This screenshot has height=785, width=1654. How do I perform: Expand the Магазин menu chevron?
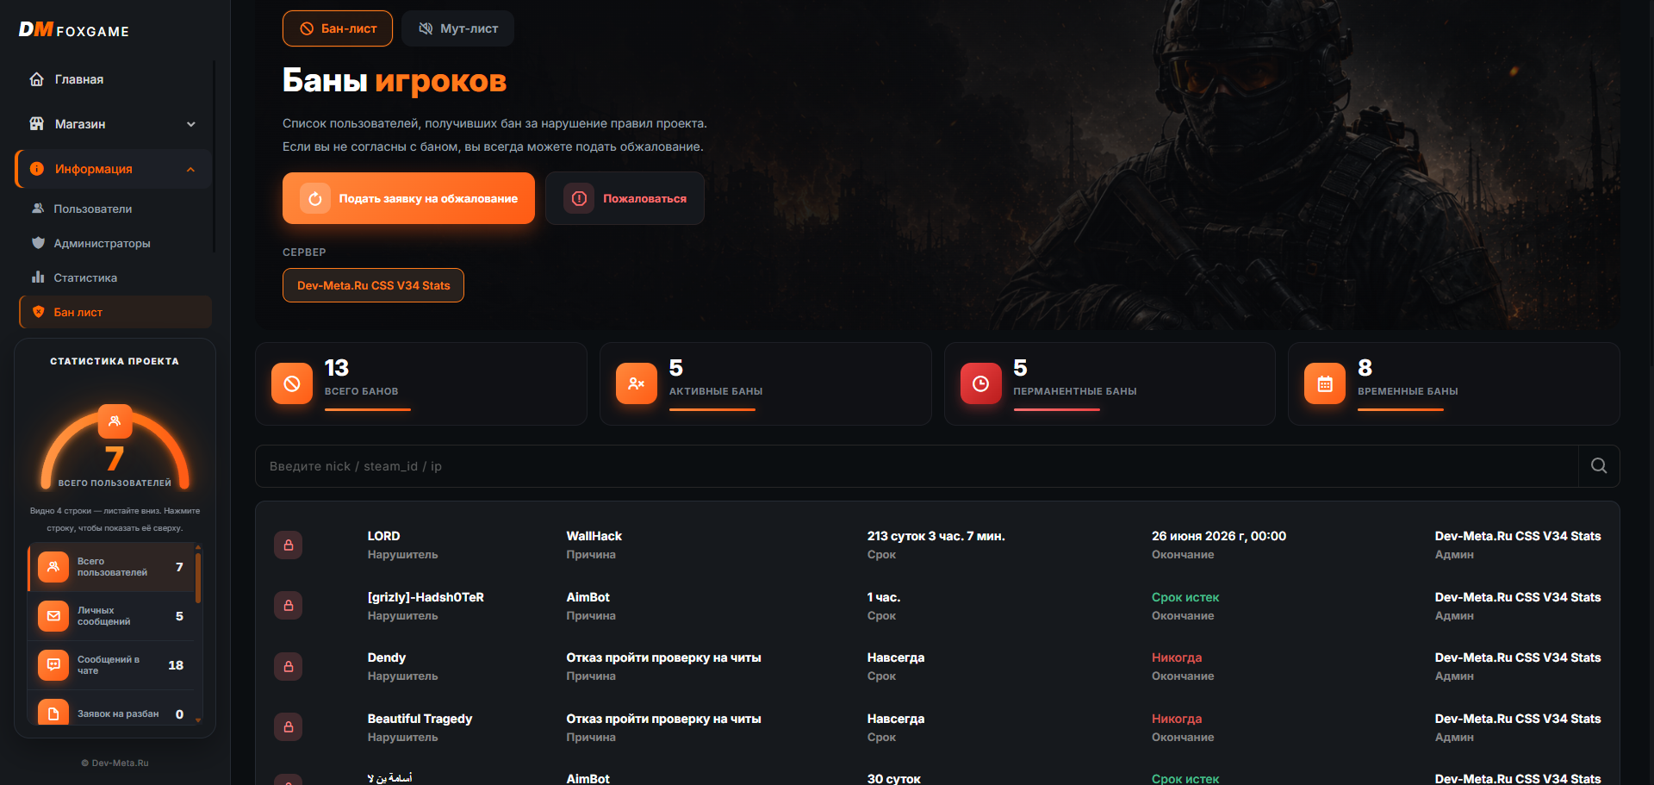191,124
